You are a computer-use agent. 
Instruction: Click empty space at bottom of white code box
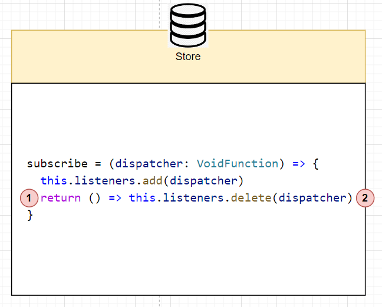pyautogui.click(x=188, y=265)
